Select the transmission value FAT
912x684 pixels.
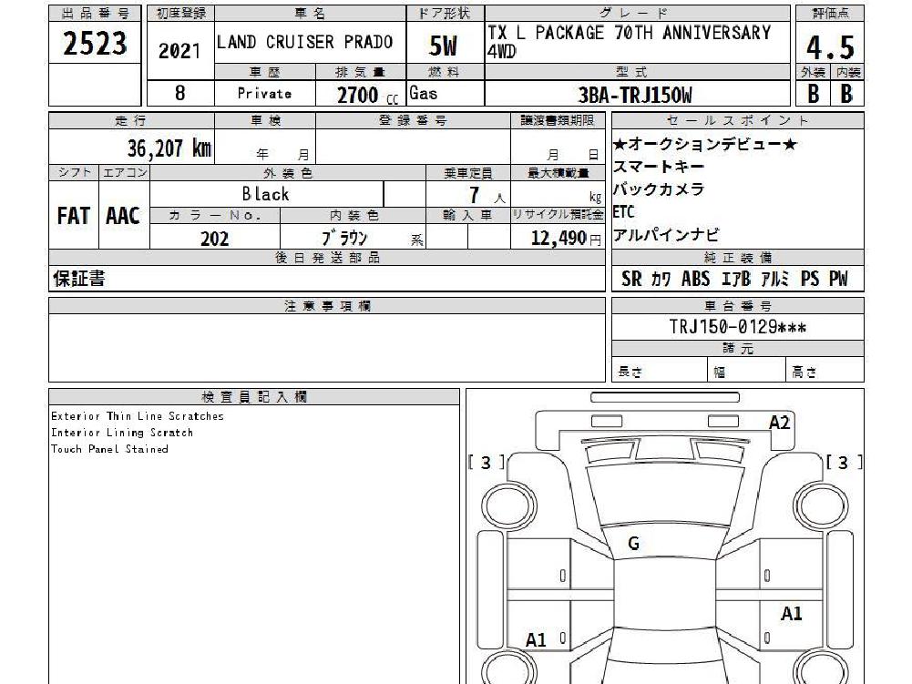73,216
